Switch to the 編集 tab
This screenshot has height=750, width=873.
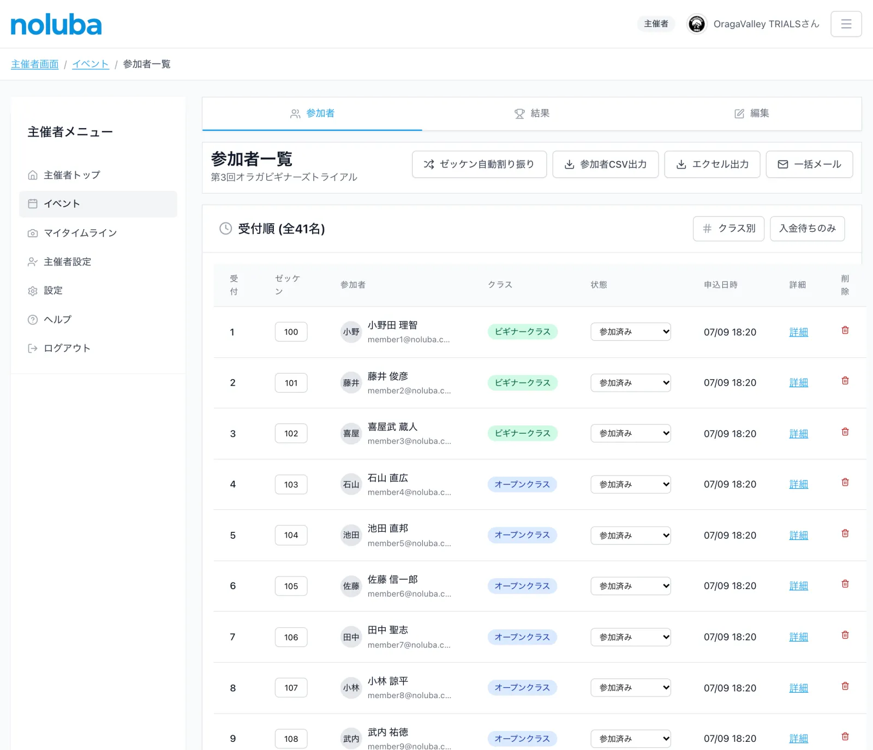point(752,113)
